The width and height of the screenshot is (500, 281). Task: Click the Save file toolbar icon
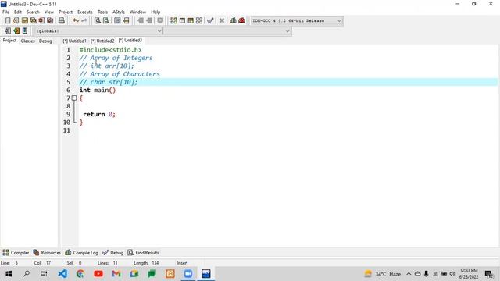(x=24, y=21)
